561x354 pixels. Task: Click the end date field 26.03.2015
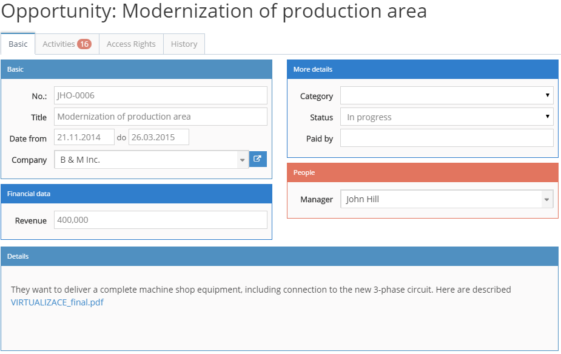tap(159, 137)
